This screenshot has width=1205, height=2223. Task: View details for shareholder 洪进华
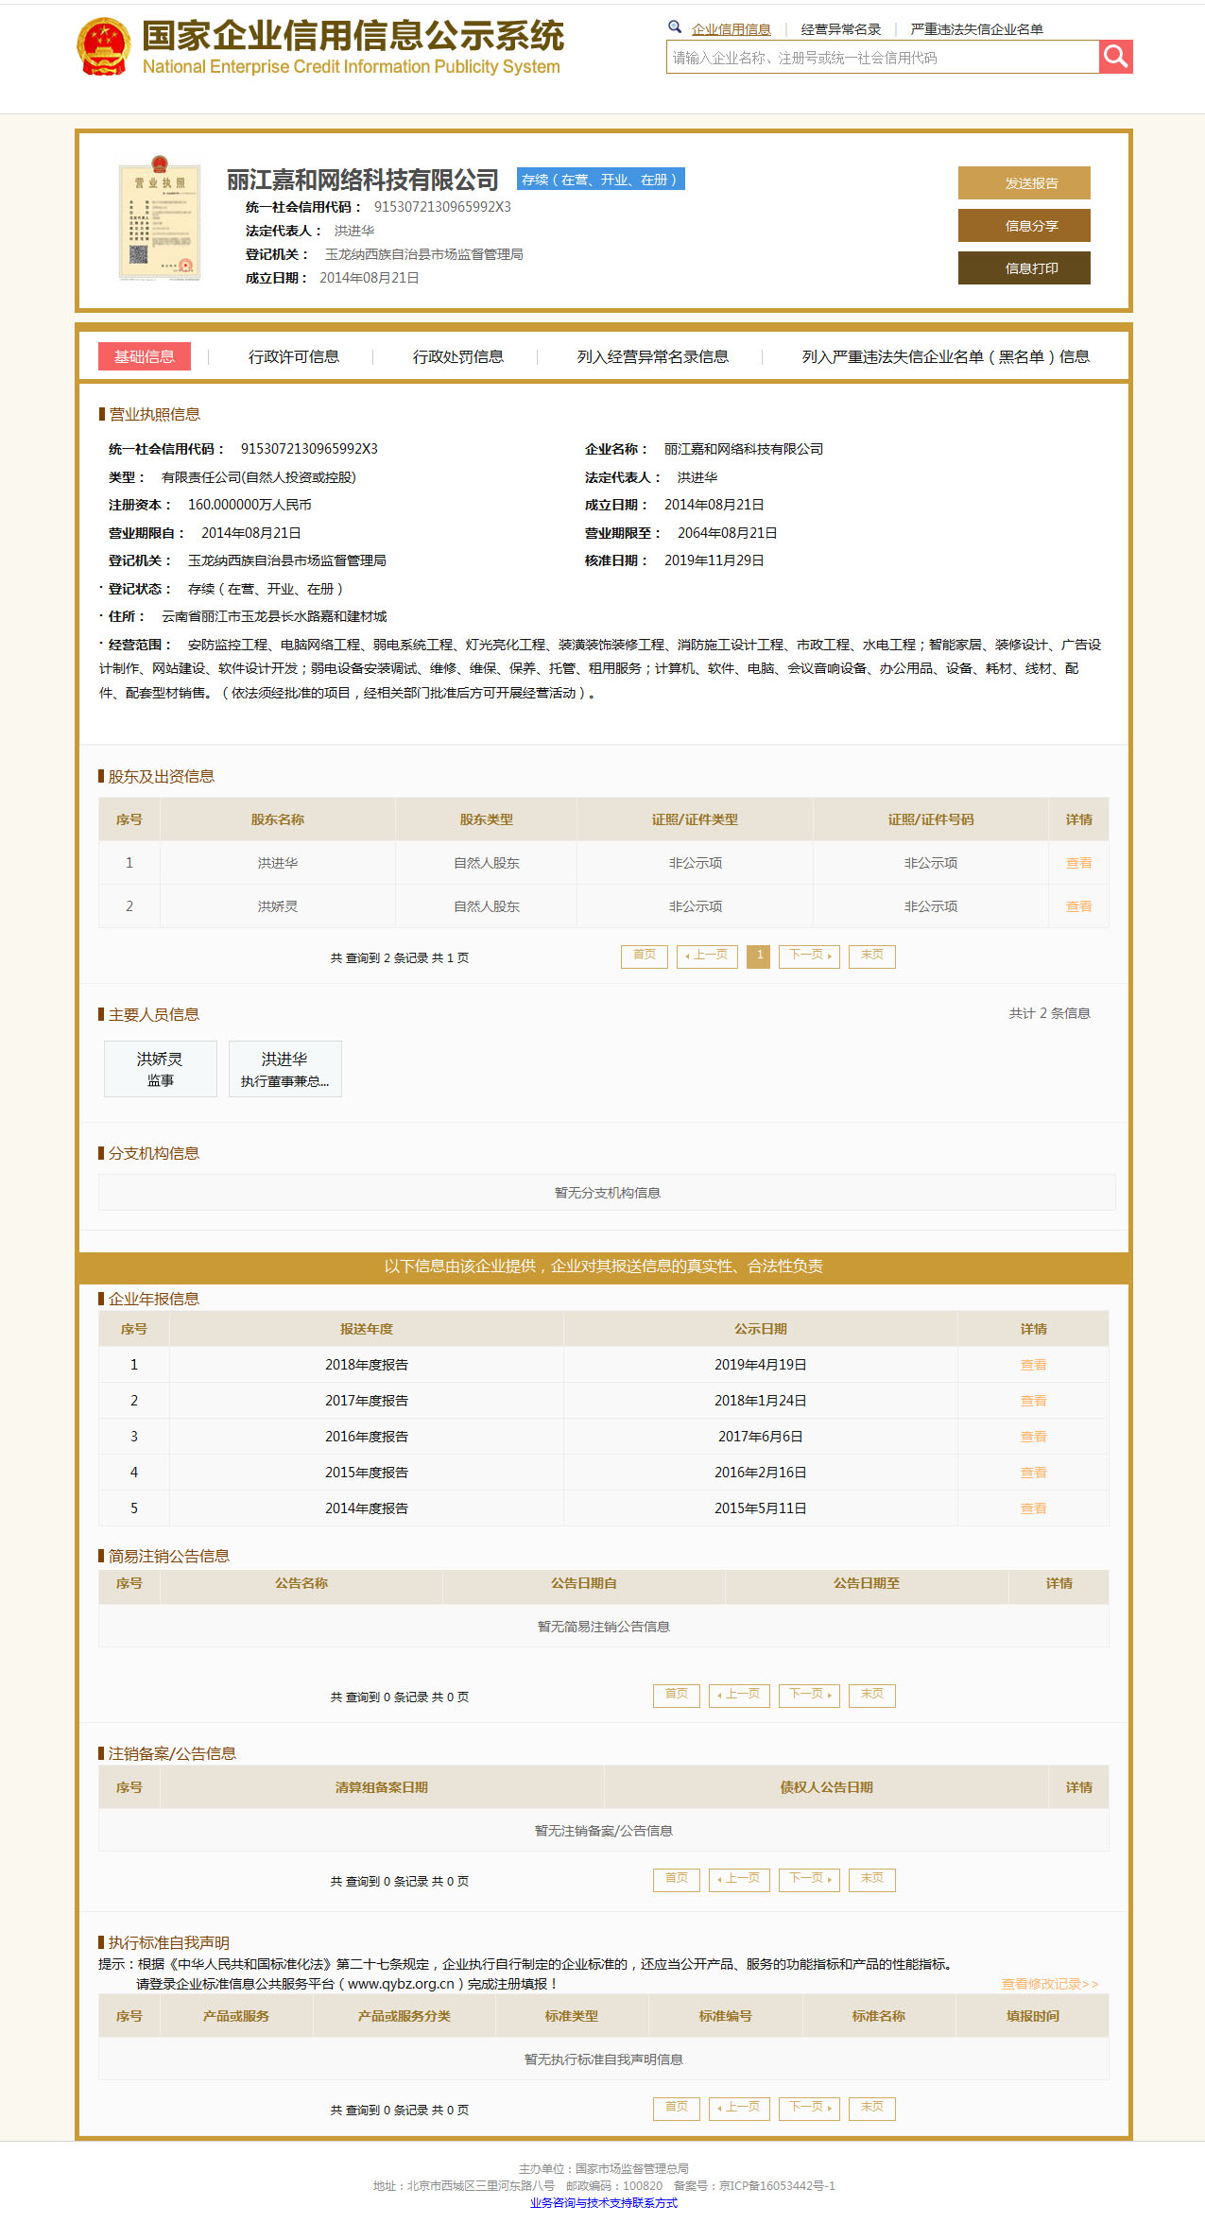pyautogui.click(x=1078, y=863)
